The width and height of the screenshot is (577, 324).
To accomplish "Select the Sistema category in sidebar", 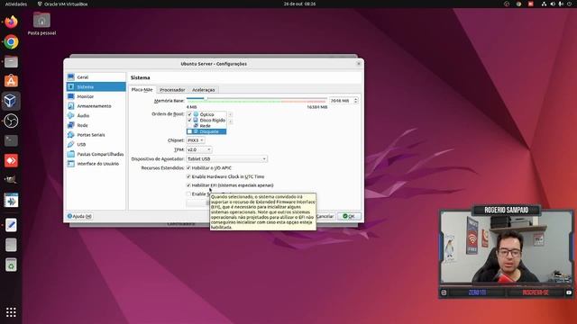I will click(96, 86).
